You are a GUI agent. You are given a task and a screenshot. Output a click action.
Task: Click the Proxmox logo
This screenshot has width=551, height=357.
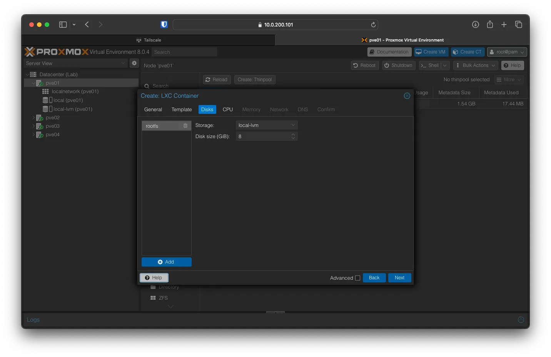point(57,52)
